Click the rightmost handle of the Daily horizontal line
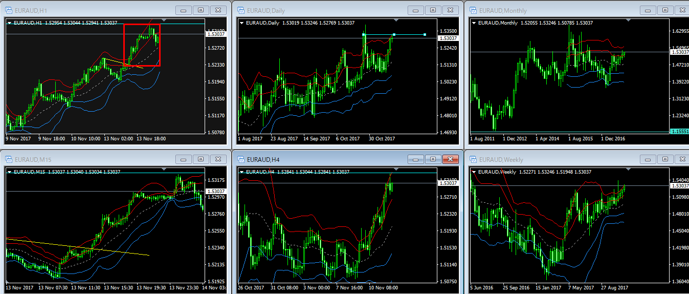Screen dimensions: 689x294 point(425,35)
